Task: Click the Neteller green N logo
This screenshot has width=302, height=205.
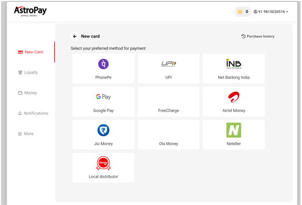Action: coord(234,130)
